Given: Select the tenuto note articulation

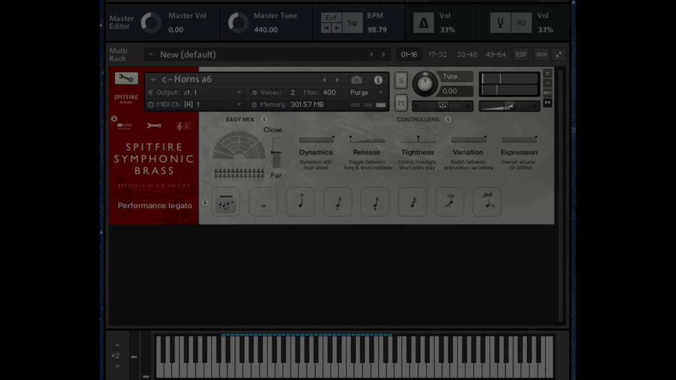Looking at the screenshot, I should tap(338, 202).
